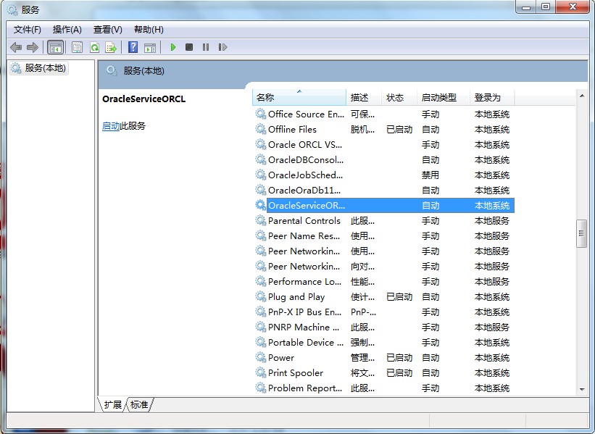The image size is (595, 434).
Task: Select the OracleDBConsol... service
Action: [x=383, y=159]
